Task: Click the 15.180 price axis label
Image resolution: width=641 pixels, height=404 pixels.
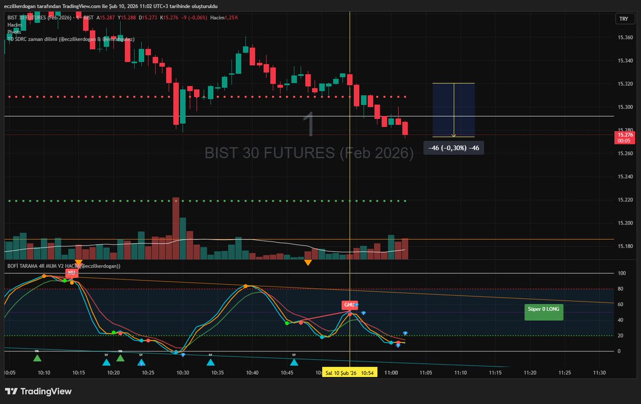Action: coord(625,246)
